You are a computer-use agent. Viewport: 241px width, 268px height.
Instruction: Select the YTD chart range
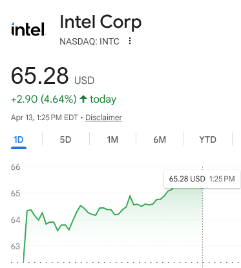[x=207, y=140]
